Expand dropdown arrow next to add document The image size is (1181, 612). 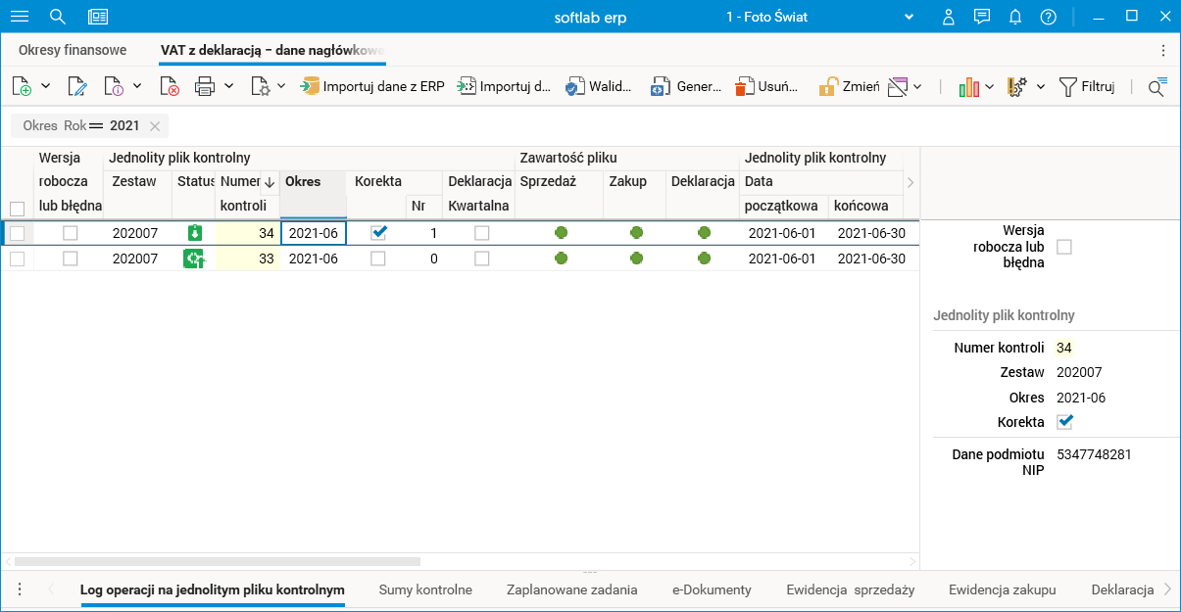point(45,86)
